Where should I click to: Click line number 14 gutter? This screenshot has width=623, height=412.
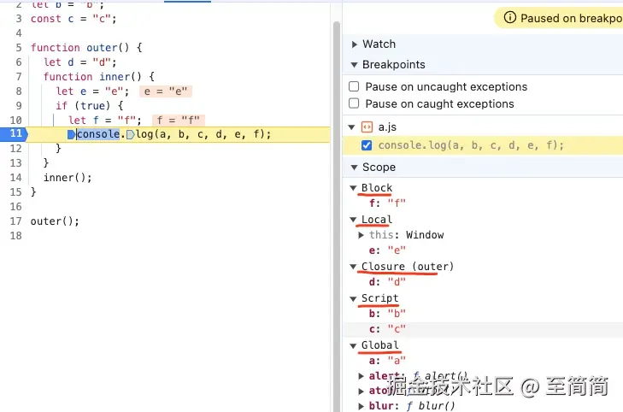16,178
